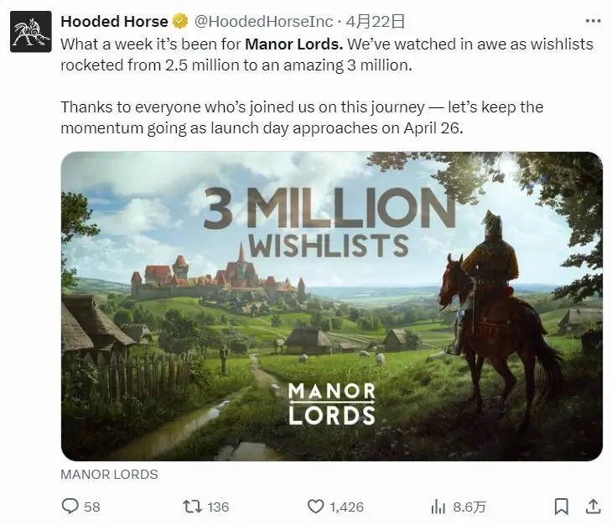Click the 58 replies count
Screen dimensions: 612x525
pos(92,507)
